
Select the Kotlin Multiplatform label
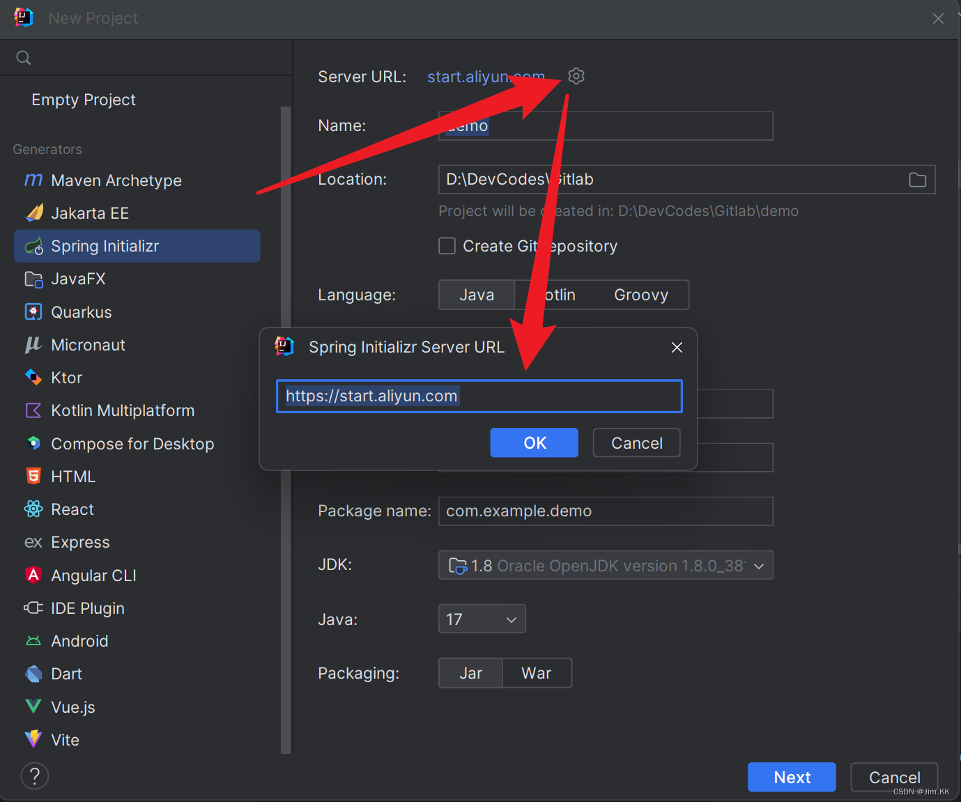[123, 410]
